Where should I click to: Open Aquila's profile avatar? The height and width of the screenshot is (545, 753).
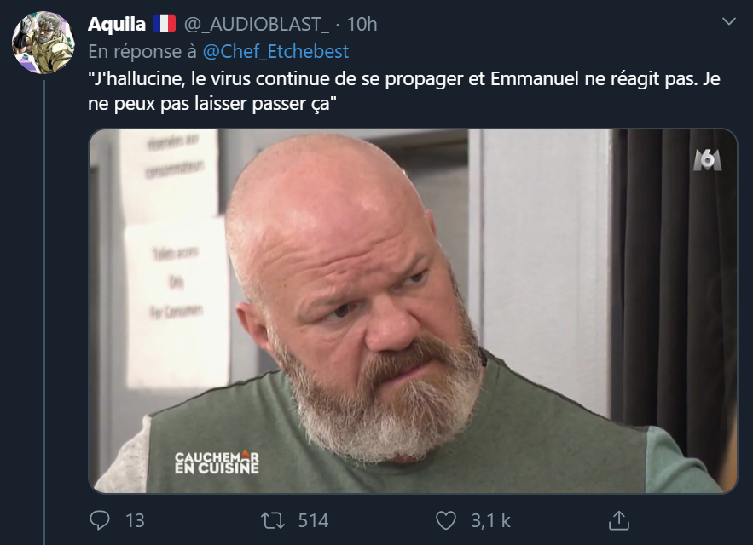43,43
